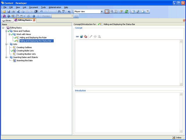
Task: Close the pane with the right-side red X
Action: (x=184, y=20)
